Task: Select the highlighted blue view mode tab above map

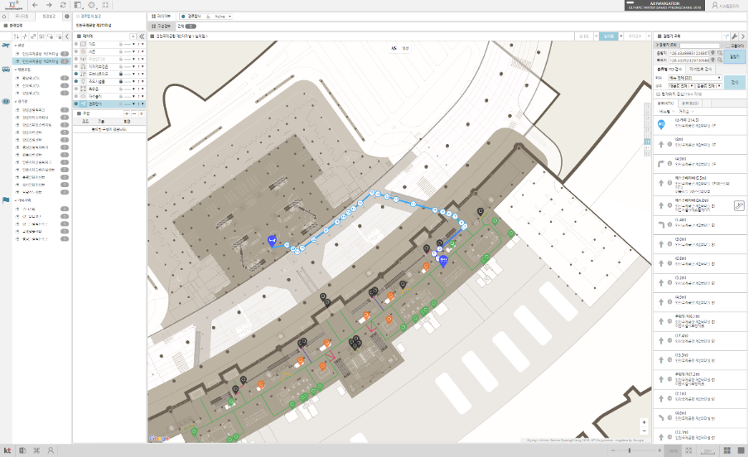Action: [609, 36]
